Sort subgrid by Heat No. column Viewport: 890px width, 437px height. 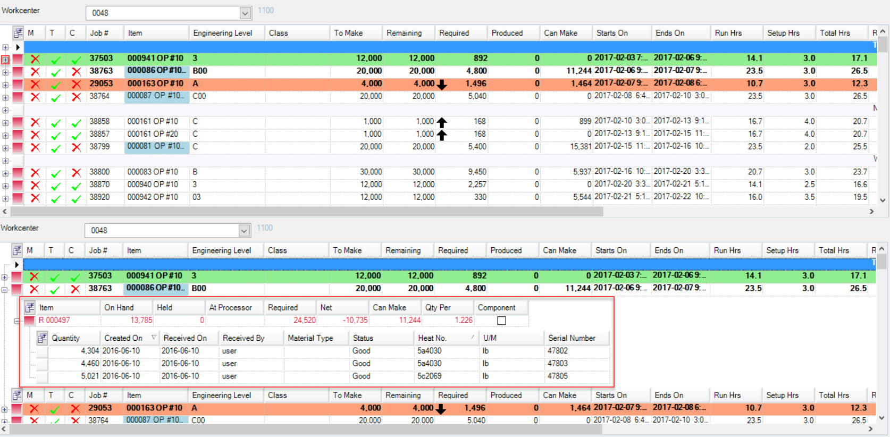point(447,338)
